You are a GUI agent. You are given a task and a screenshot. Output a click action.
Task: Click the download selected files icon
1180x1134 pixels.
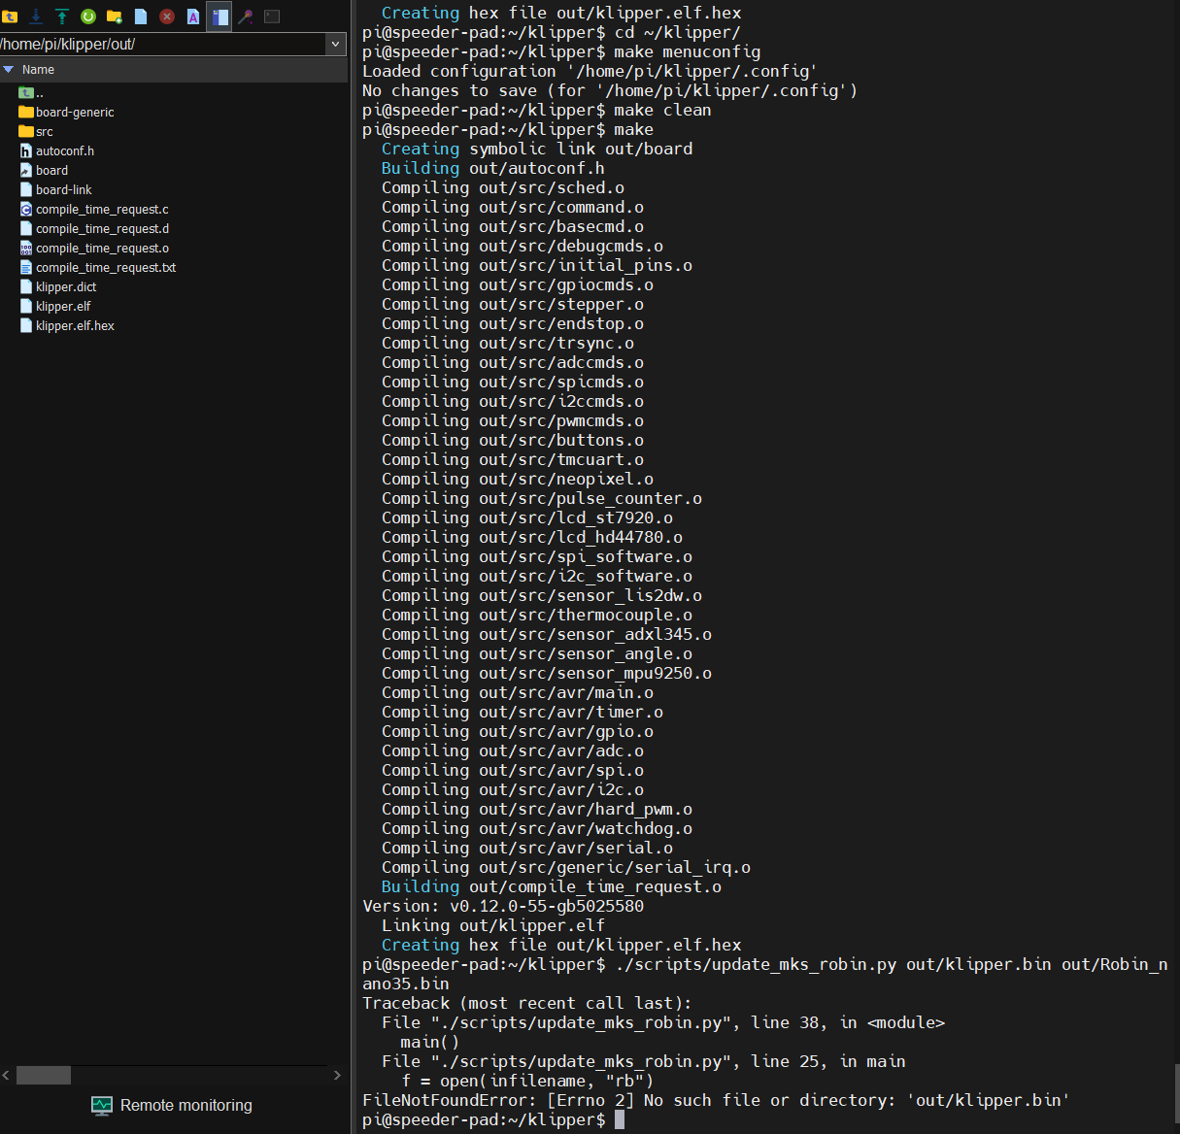36,17
